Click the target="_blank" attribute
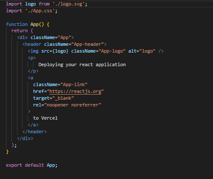 (x=53, y=98)
